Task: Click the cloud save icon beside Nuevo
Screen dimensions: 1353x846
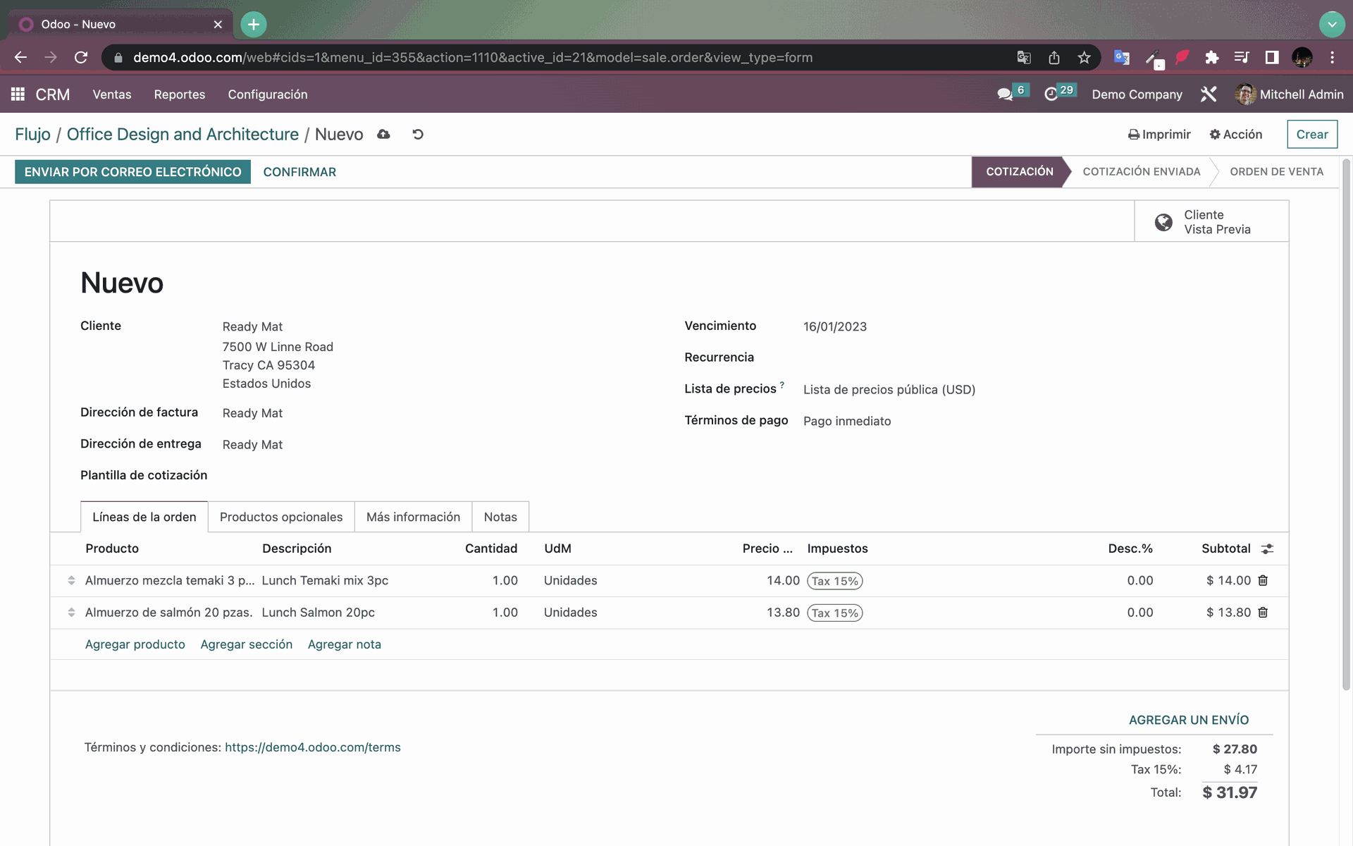Action: tap(383, 134)
